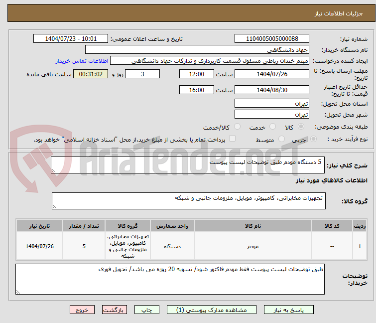Click the تعداد / مقدار column header
The height and width of the screenshot is (323, 376).
pyautogui.click(x=84, y=226)
